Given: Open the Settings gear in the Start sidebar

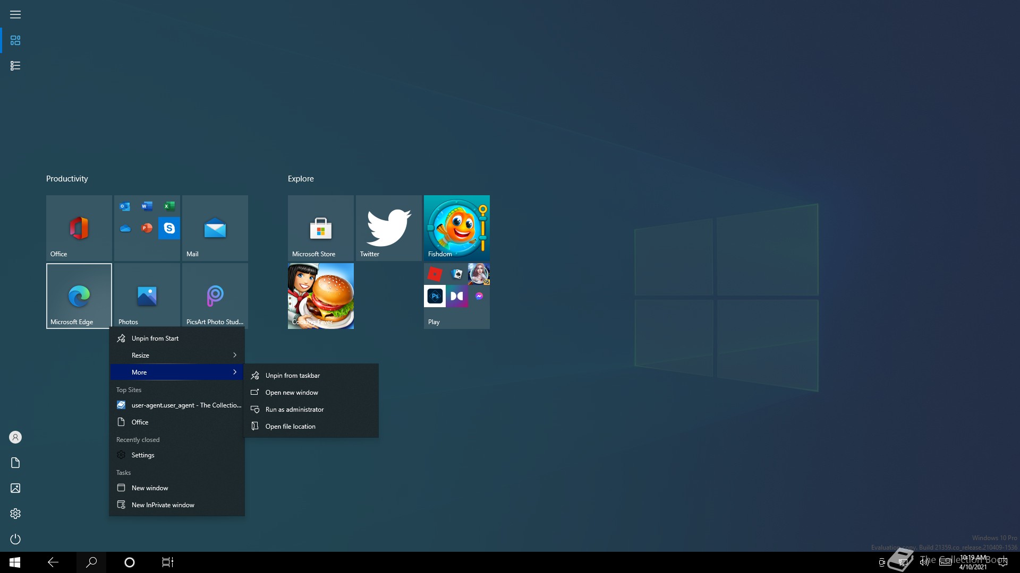Looking at the screenshot, I should (x=15, y=514).
